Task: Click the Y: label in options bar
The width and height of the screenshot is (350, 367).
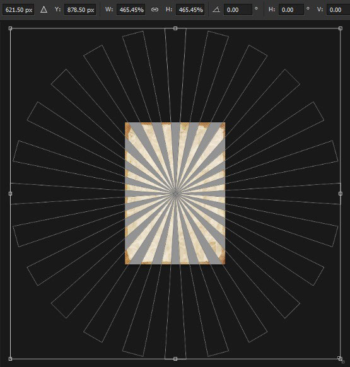Action: point(57,9)
